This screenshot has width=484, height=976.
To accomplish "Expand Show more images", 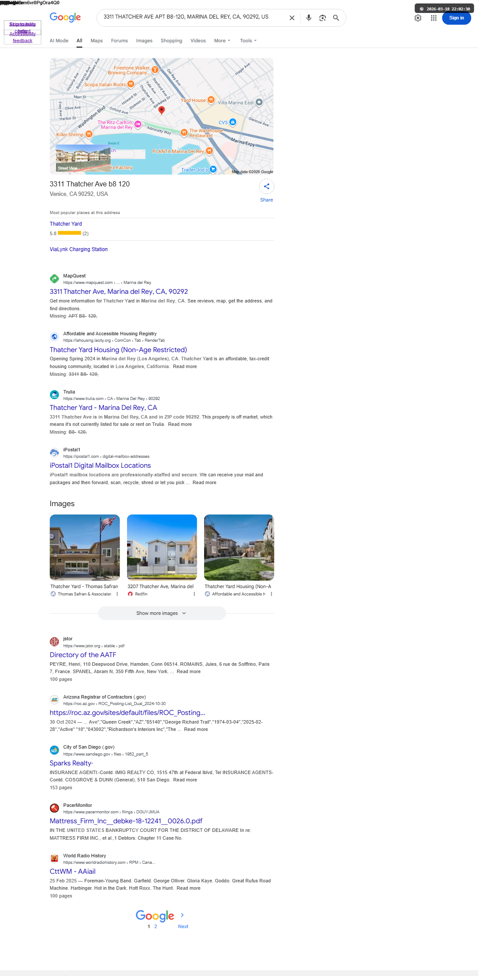I will point(161,613).
